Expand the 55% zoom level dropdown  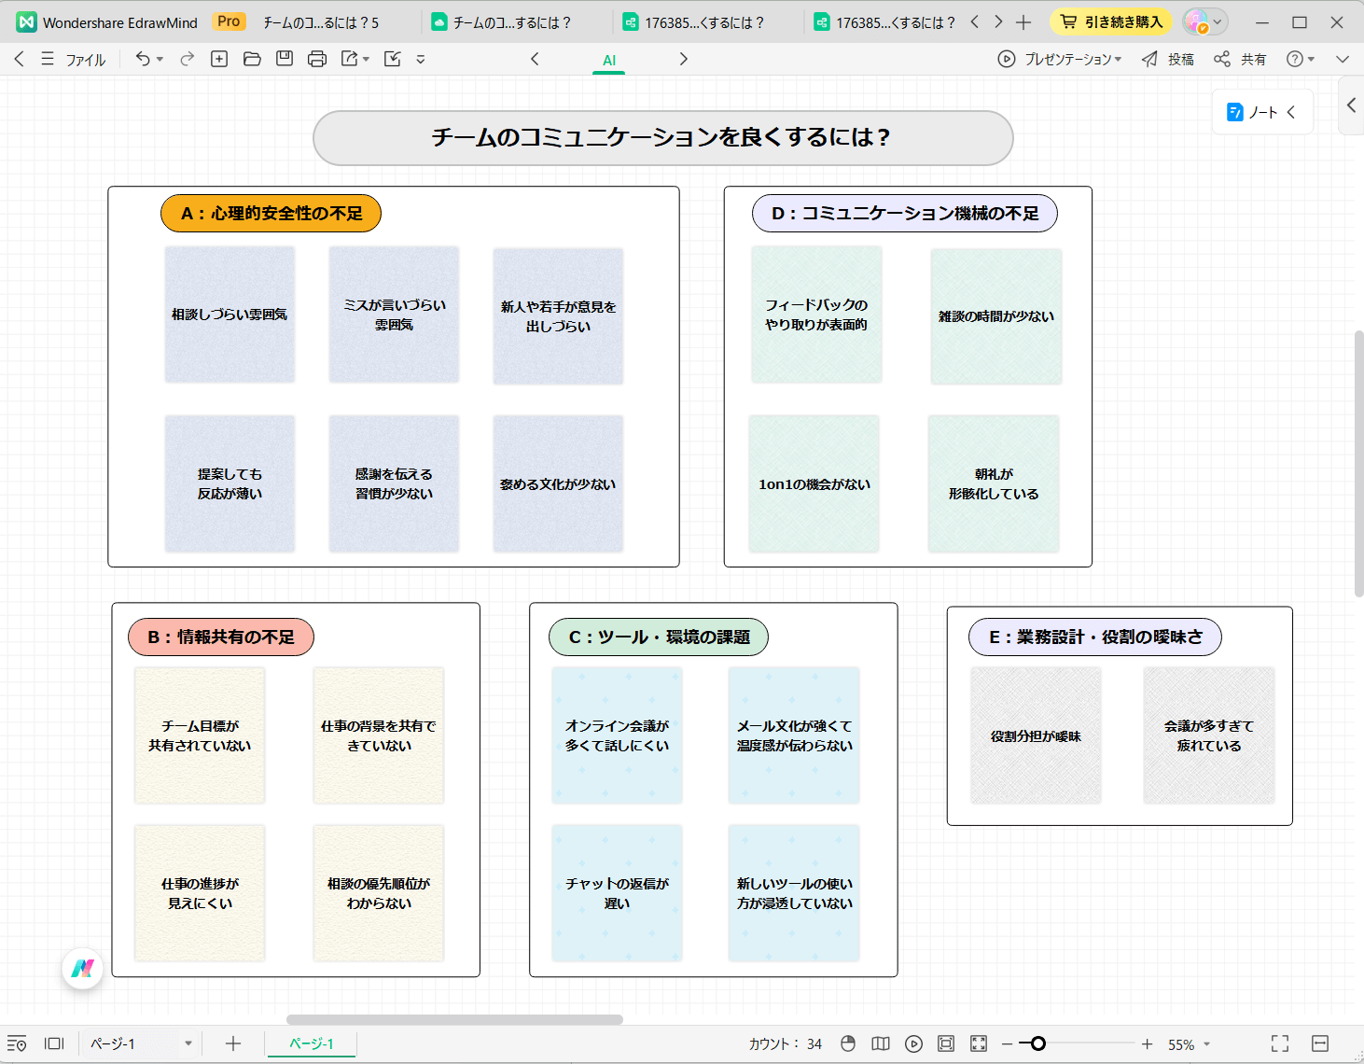coord(1189,1044)
